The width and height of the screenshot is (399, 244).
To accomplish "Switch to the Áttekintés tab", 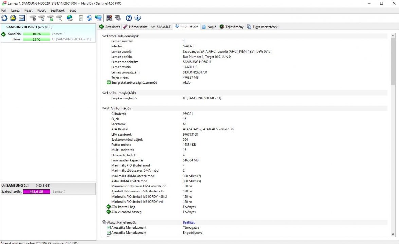I will pyautogui.click(x=110, y=27).
